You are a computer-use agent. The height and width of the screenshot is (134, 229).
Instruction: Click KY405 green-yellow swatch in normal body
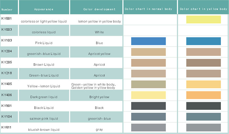pyautogui.click(x=149, y=84)
